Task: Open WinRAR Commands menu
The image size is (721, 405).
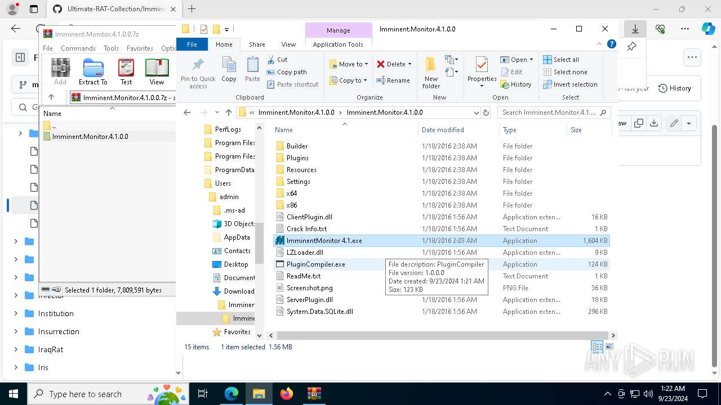Action: (x=78, y=48)
